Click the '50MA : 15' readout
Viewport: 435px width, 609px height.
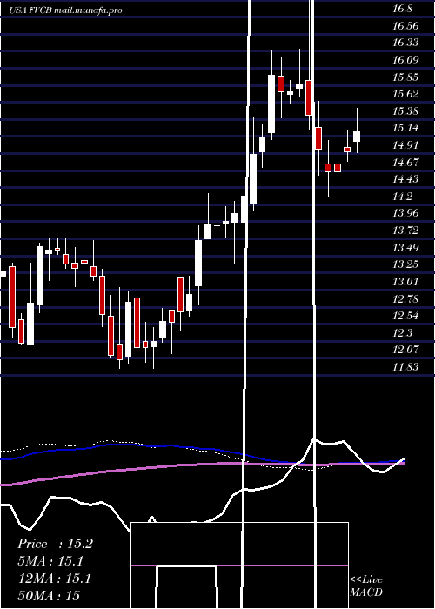50,596
